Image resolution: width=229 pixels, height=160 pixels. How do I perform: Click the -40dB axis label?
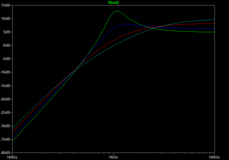[x=5, y=153]
